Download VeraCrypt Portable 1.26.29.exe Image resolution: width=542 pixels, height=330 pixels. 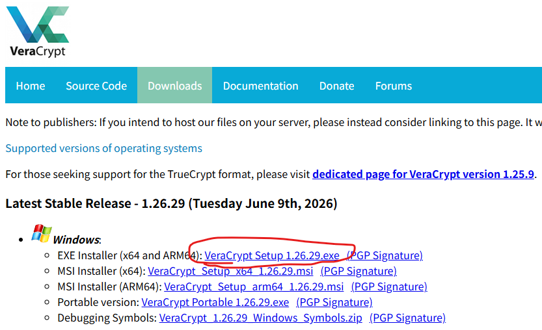point(215,302)
